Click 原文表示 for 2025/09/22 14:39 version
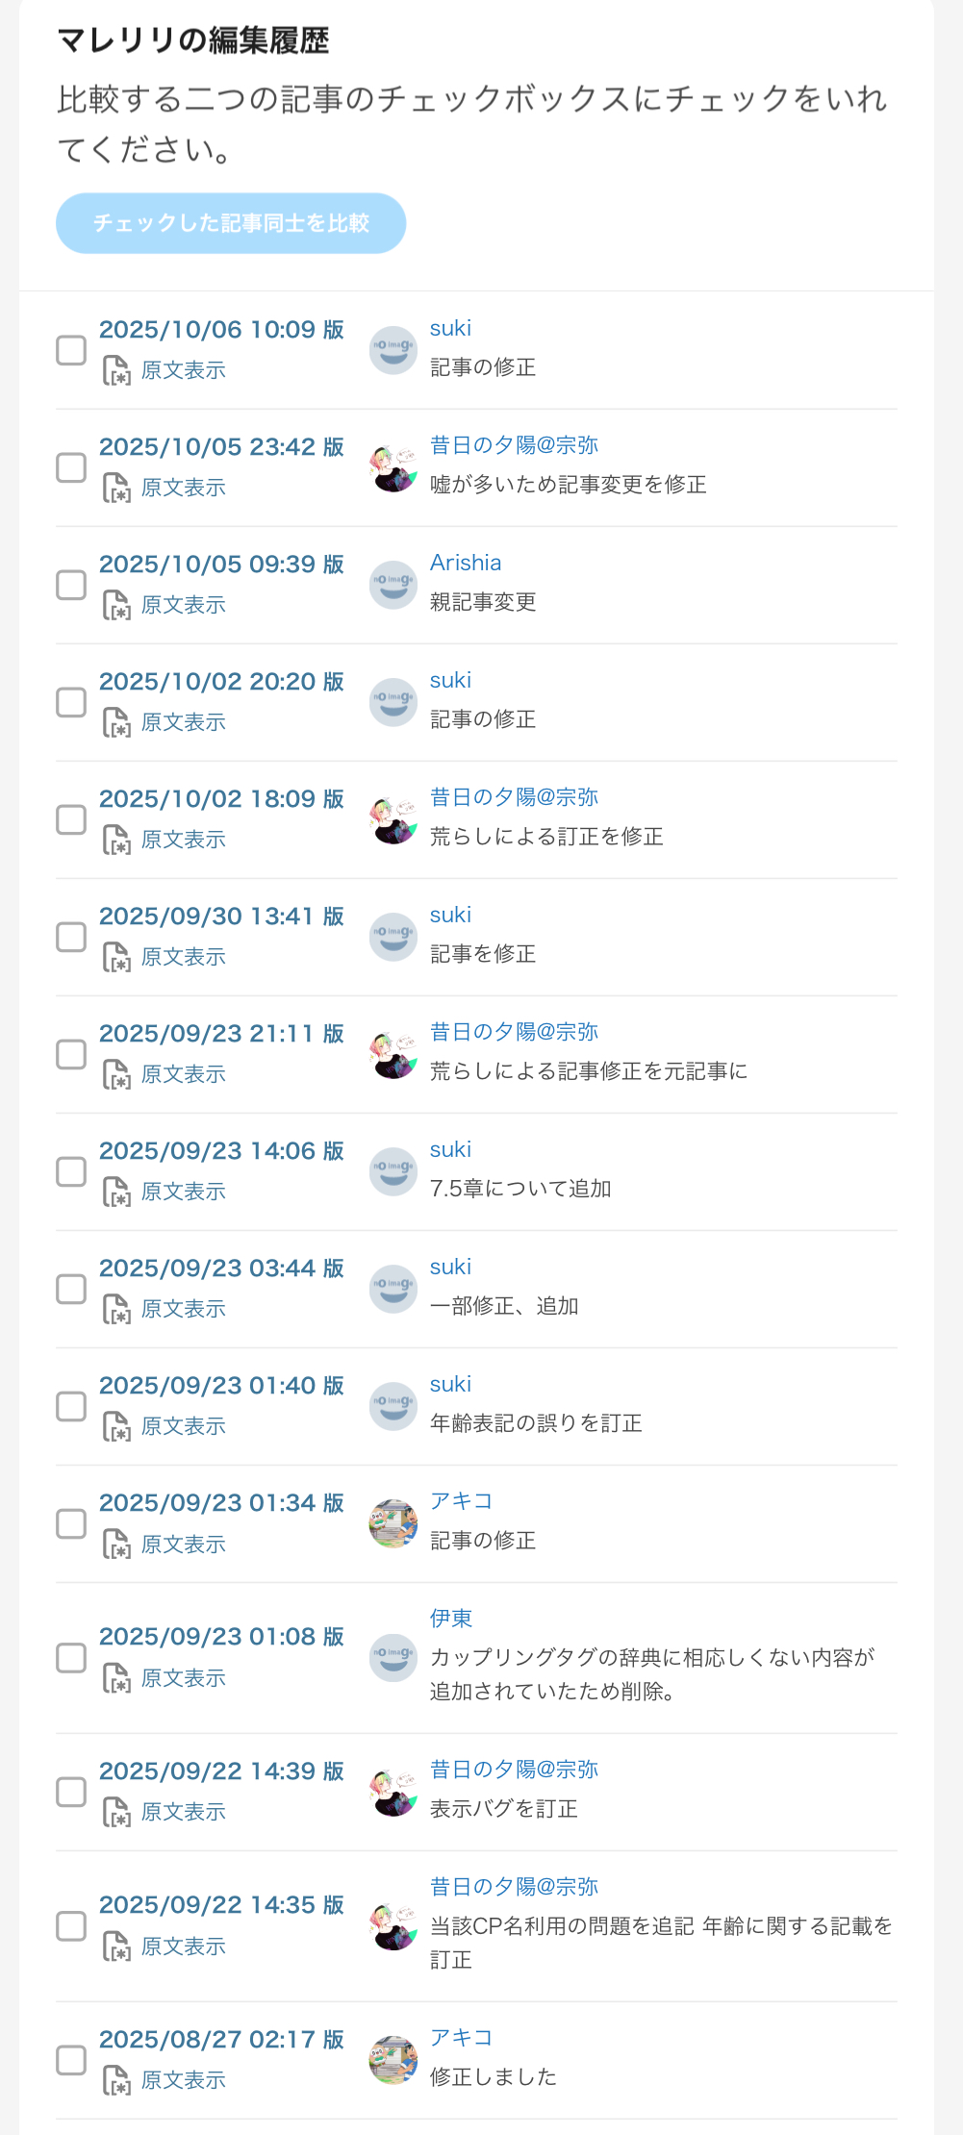This screenshot has height=2135, width=963. [183, 1812]
